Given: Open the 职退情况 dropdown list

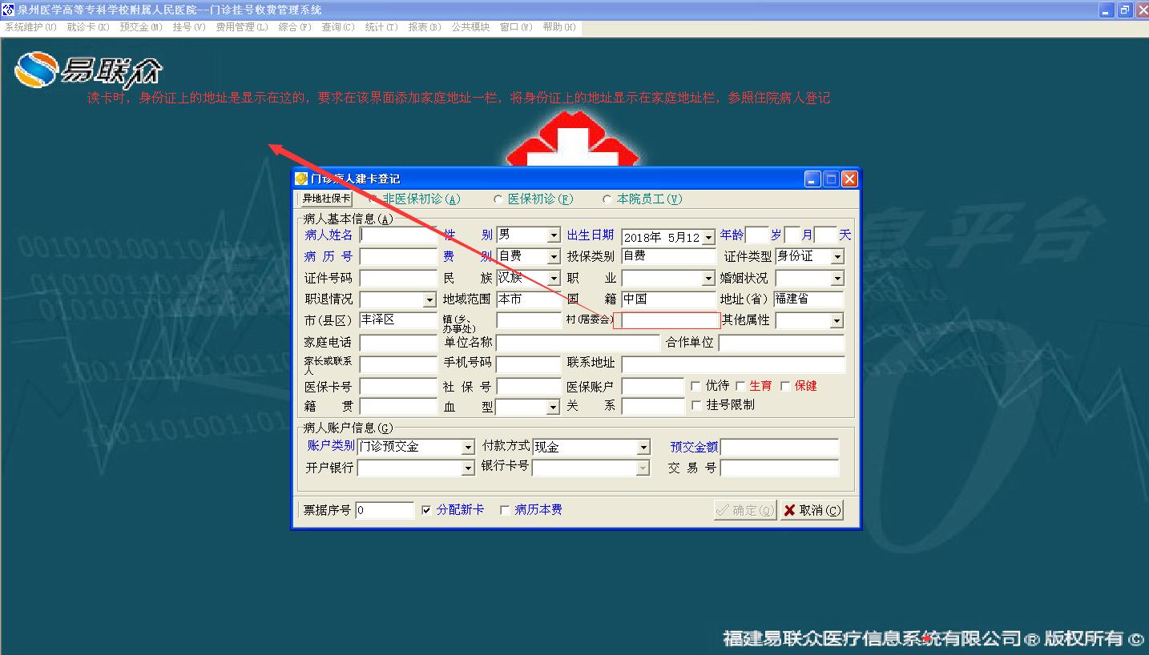Looking at the screenshot, I should [429, 299].
